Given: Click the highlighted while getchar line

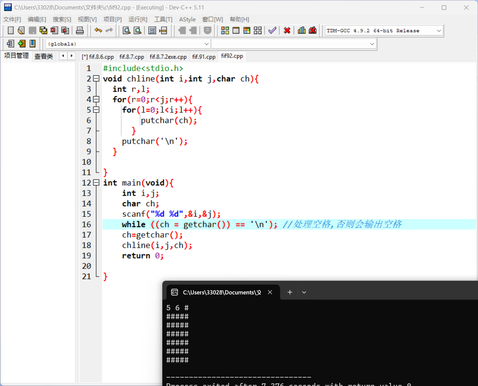Looking at the screenshot, I should 289,224.
